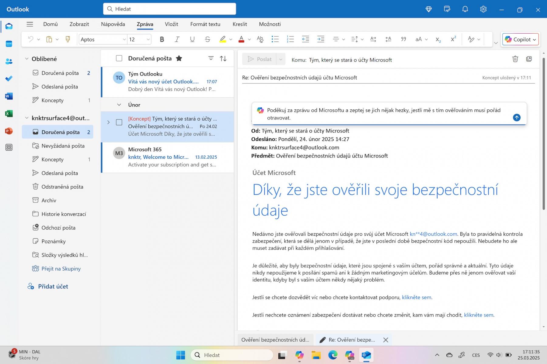Image resolution: width=547 pixels, height=364 pixels.
Task: Pop out message to new window
Action: (529, 59)
